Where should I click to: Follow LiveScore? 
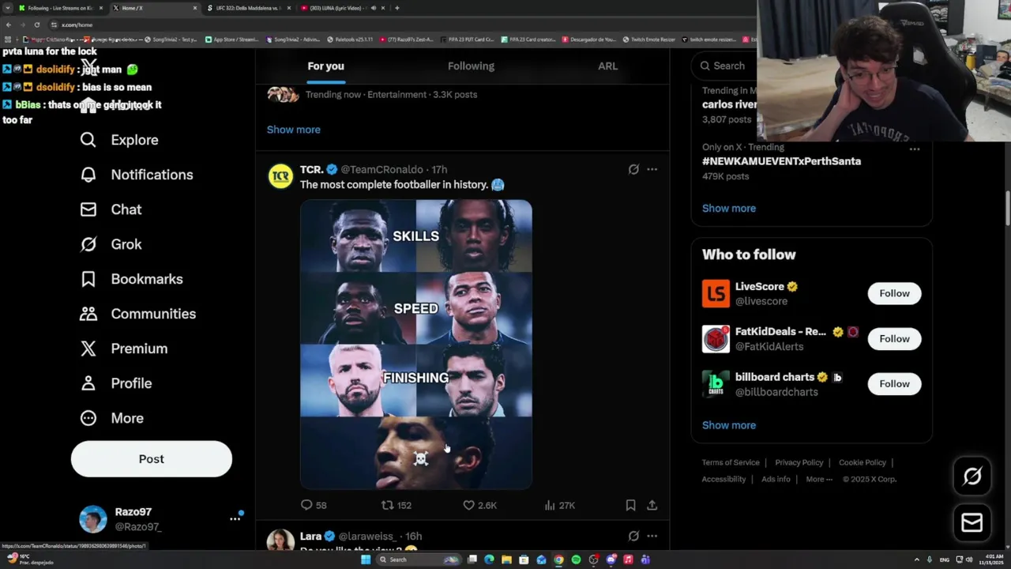[x=894, y=293]
